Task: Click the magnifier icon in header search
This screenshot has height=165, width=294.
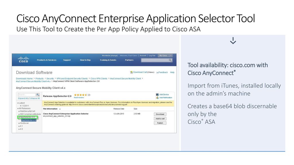Action: (x=170, y=60)
